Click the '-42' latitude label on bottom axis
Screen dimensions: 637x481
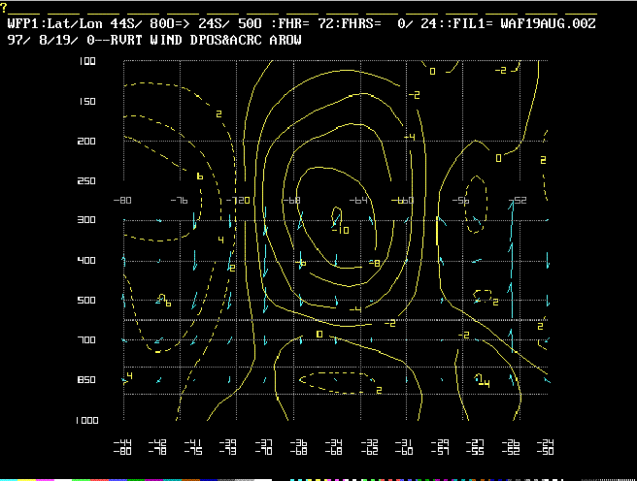(157, 442)
